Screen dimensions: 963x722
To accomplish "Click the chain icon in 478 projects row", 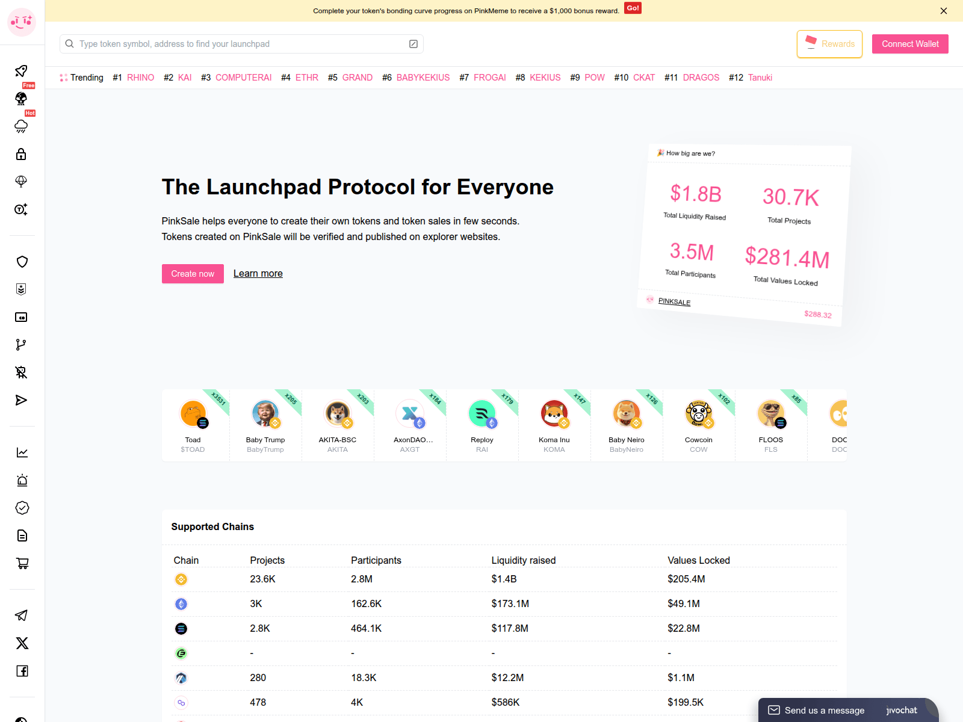I will point(181,703).
